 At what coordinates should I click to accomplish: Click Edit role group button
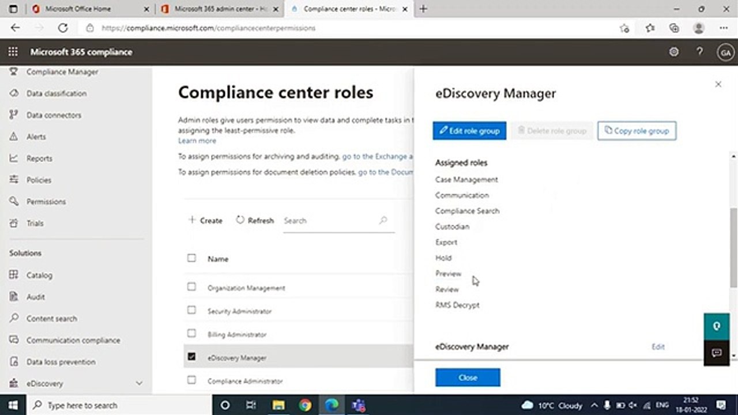click(x=469, y=131)
